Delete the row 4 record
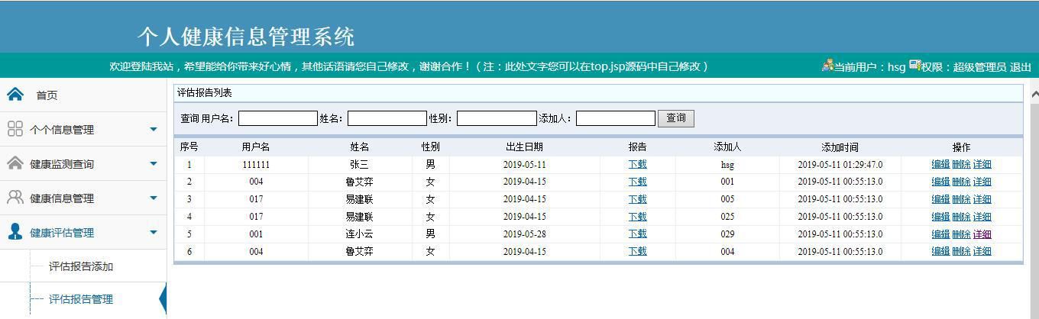 (x=961, y=217)
